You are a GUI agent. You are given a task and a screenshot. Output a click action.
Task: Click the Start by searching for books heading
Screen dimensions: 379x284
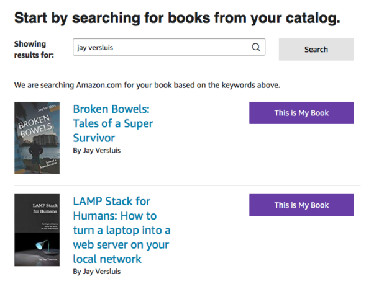coord(177,18)
